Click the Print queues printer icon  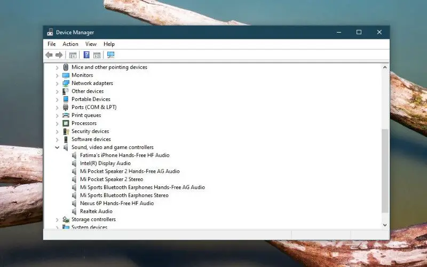66,115
